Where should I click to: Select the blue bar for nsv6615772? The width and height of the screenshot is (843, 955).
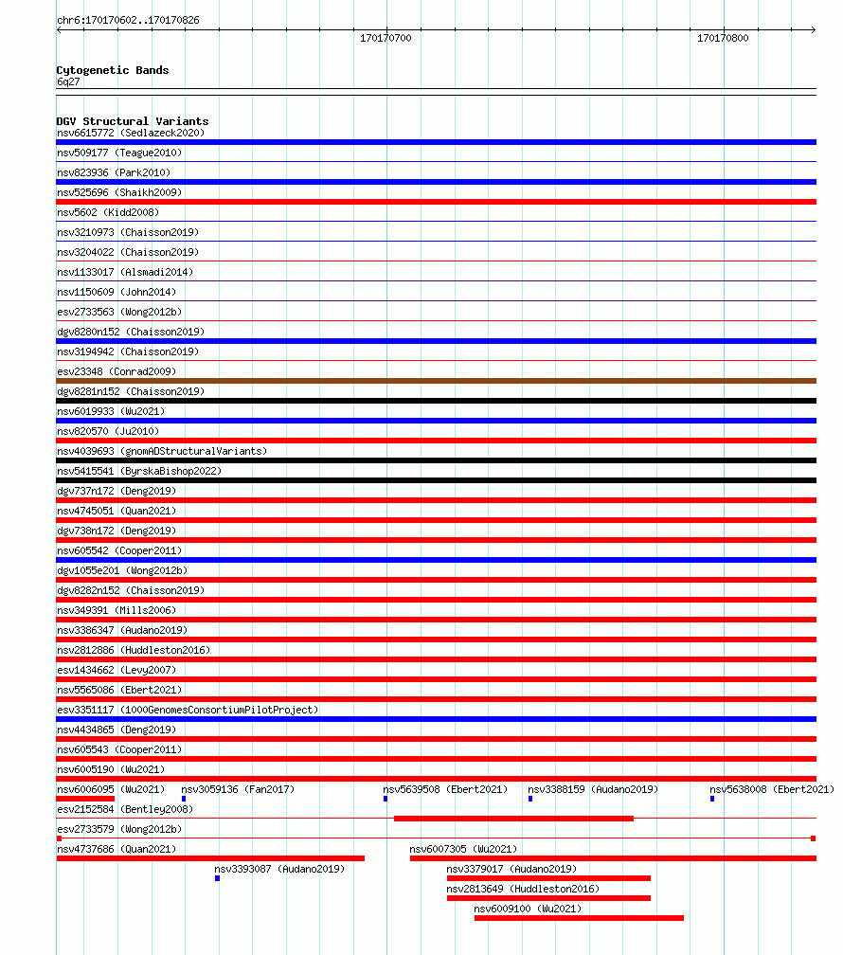(x=436, y=142)
